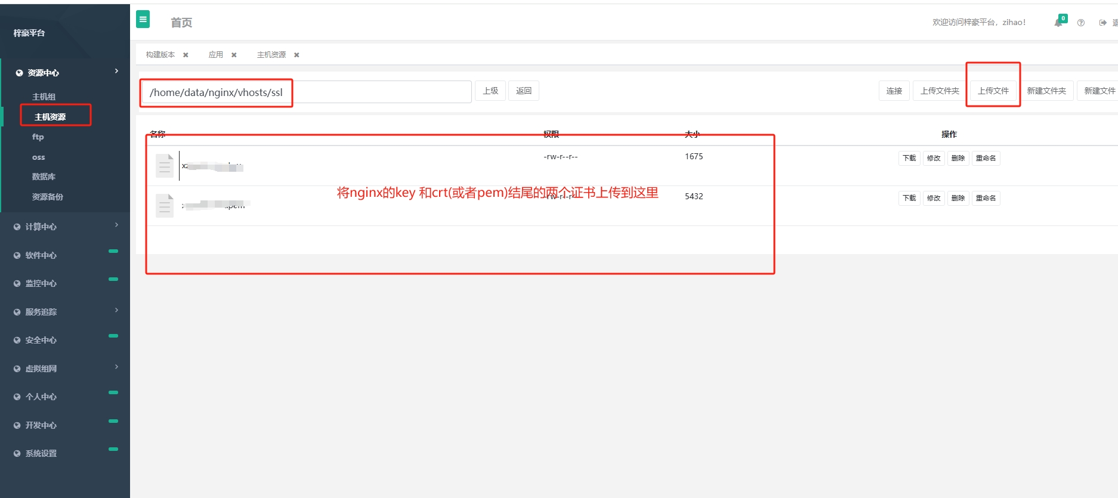Click the 上传文件夹 button
The image size is (1118, 498).
940,91
